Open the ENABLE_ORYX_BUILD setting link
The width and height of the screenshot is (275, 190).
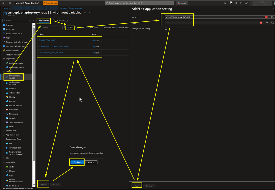click(47, 40)
